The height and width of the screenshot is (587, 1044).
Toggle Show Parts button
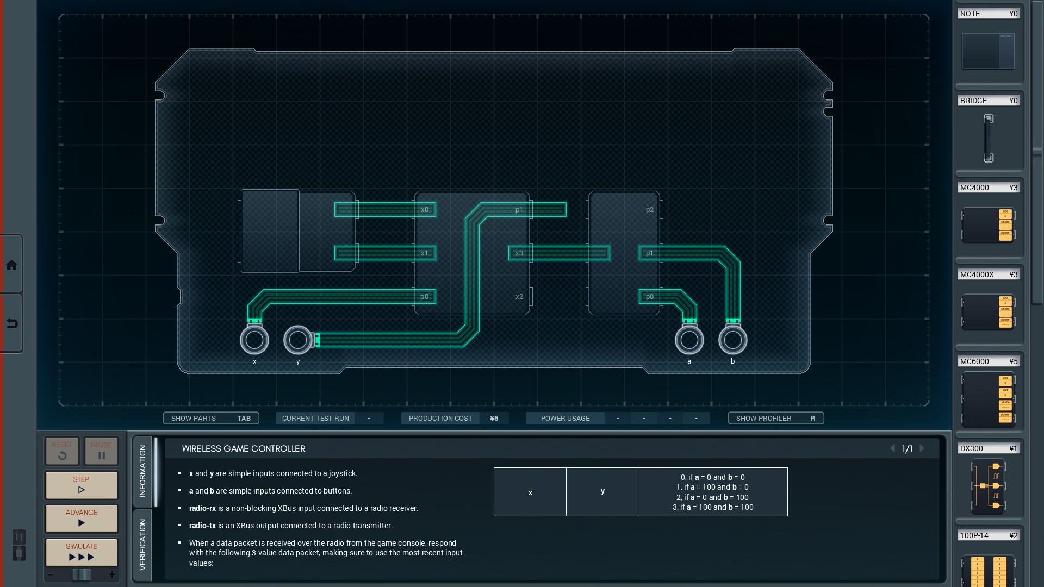point(211,418)
